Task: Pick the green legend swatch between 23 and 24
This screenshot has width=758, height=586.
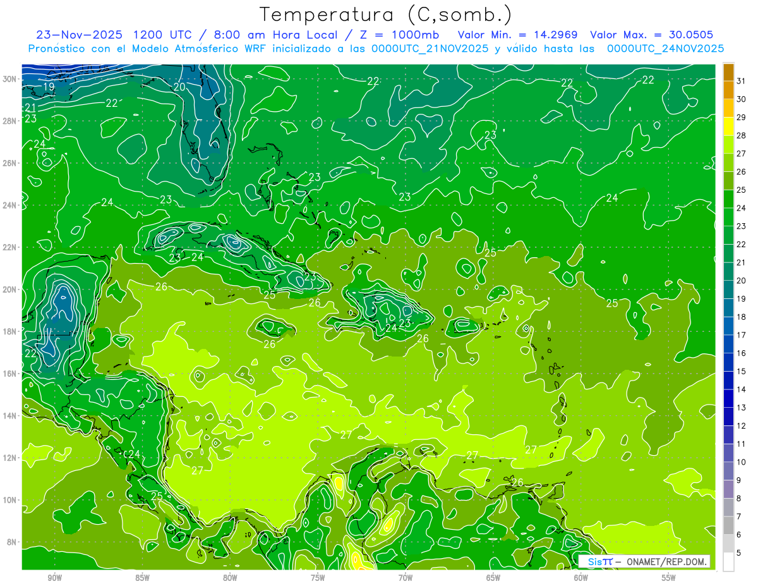Action: pos(728,217)
